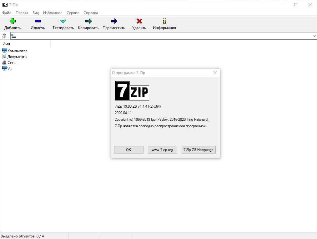Click the blue Извлечь (Extract) minus icon
Viewport: 317px width, 239px height.
coord(38,21)
